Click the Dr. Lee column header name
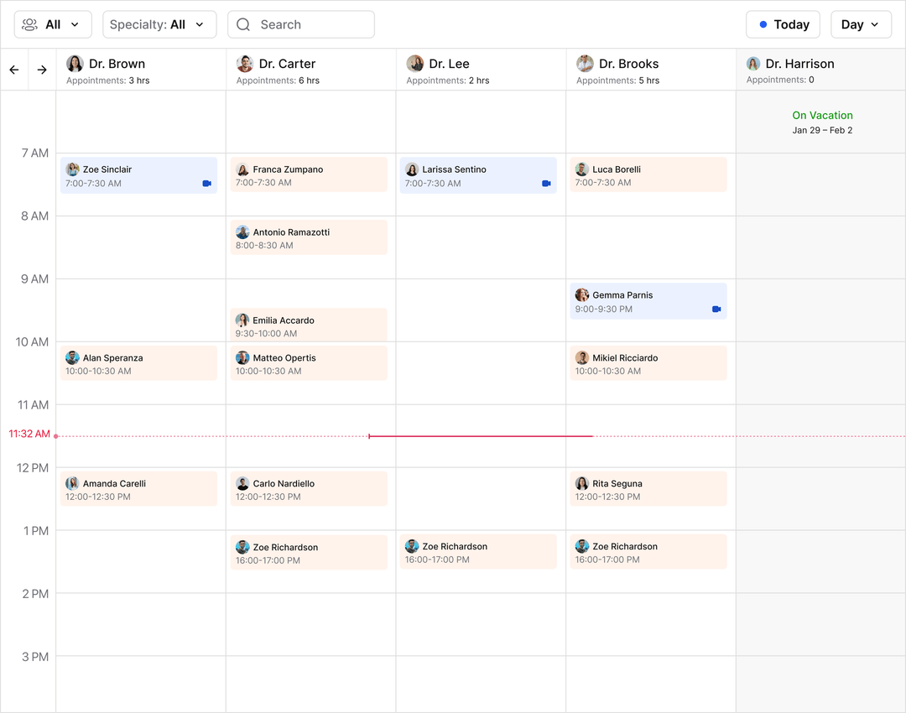Screen dimensions: 906x713 coord(449,64)
